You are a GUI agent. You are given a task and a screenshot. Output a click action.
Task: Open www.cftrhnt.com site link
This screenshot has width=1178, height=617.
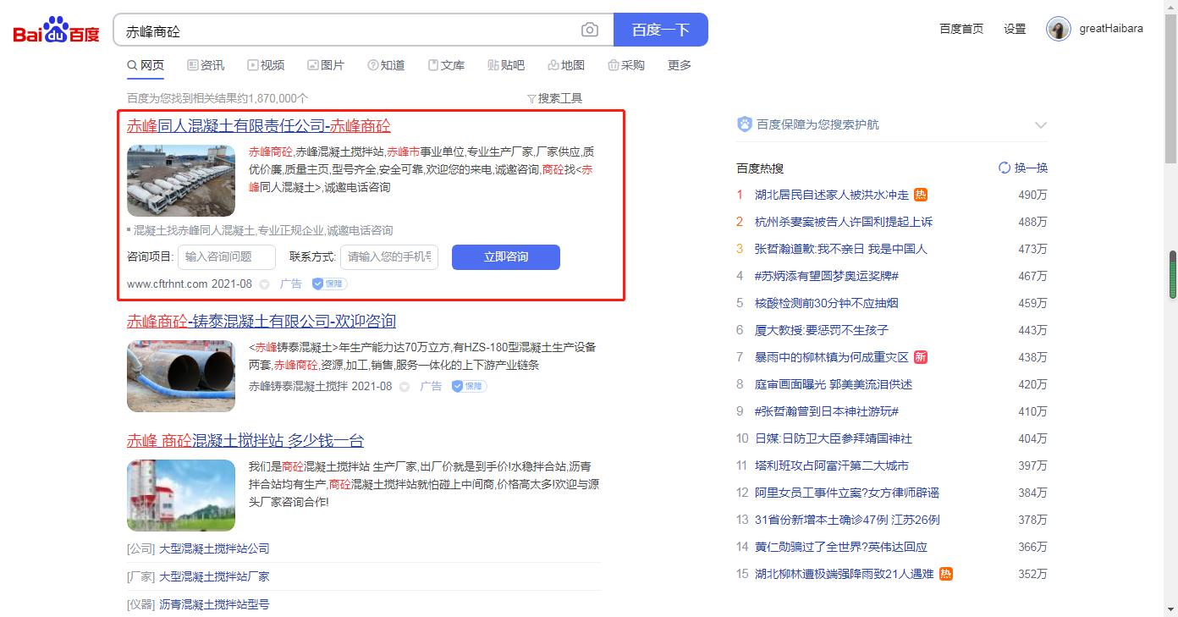click(168, 284)
